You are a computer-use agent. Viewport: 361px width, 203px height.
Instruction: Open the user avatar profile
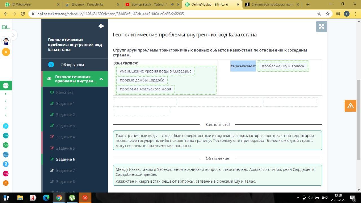[x=6, y=41]
